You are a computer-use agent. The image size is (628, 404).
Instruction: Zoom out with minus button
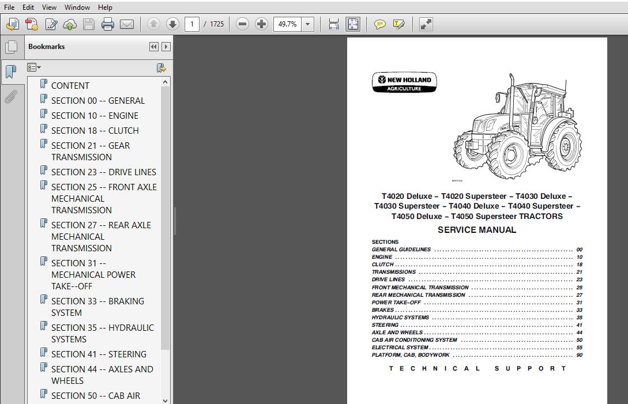[242, 24]
